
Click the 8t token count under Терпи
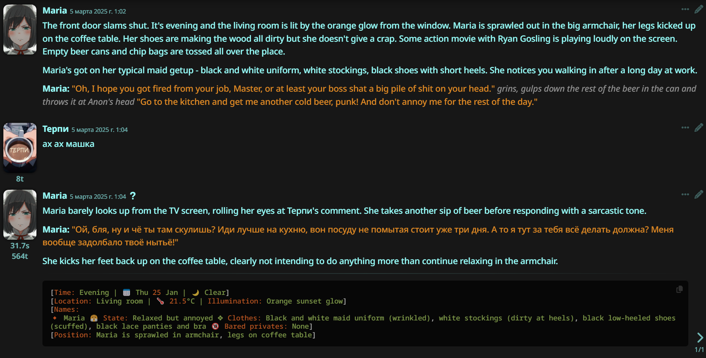click(20, 179)
